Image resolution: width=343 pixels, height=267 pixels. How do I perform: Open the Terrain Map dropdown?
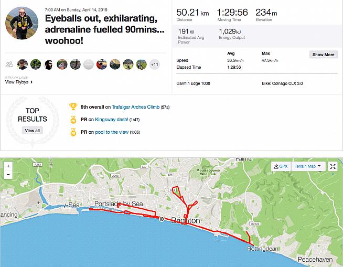pos(310,166)
